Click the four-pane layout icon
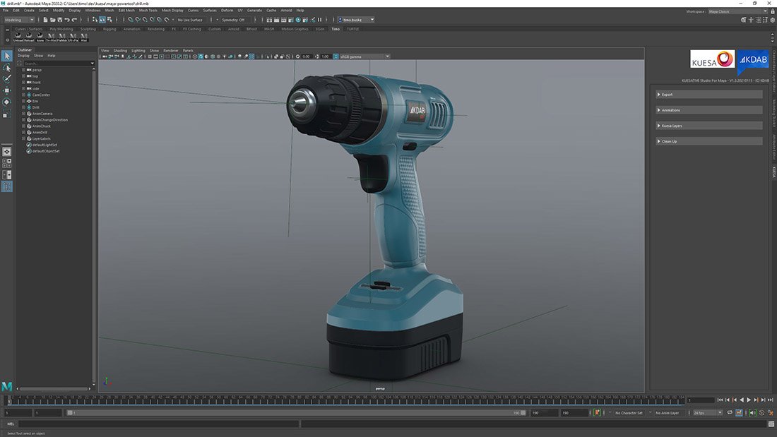Viewport: 777px width, 437px height. tap(7, 163)
